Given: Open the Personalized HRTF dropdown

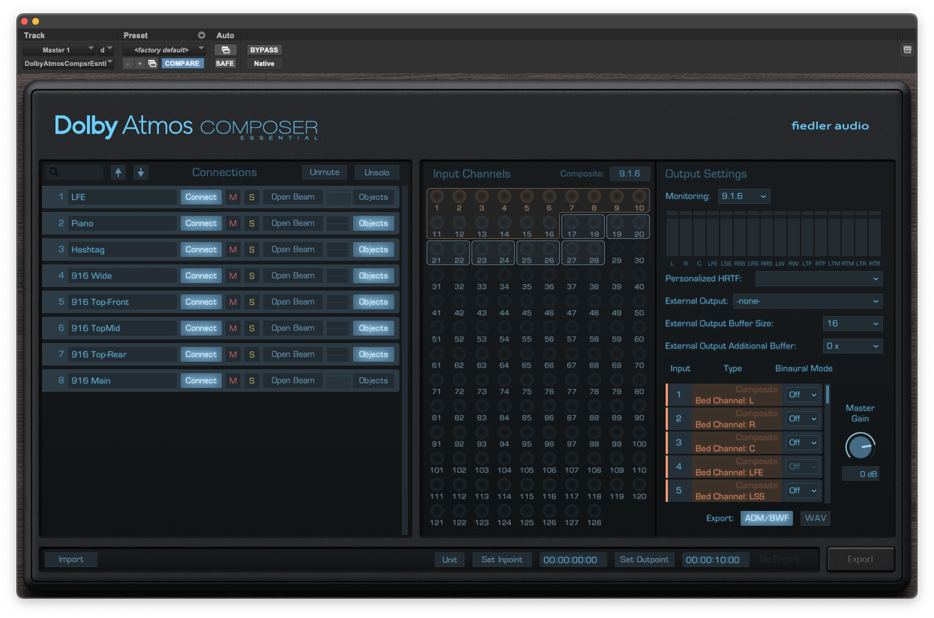Looking at the screenshot, I should [819, 279].
